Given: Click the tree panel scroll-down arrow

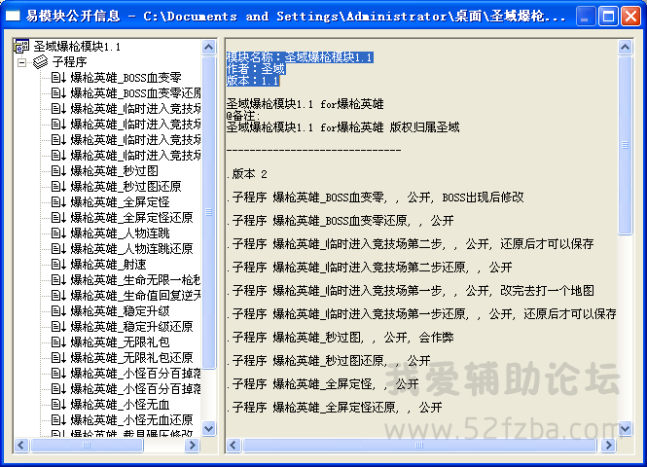Looking at the screenshot, I should tap(209, 429).
